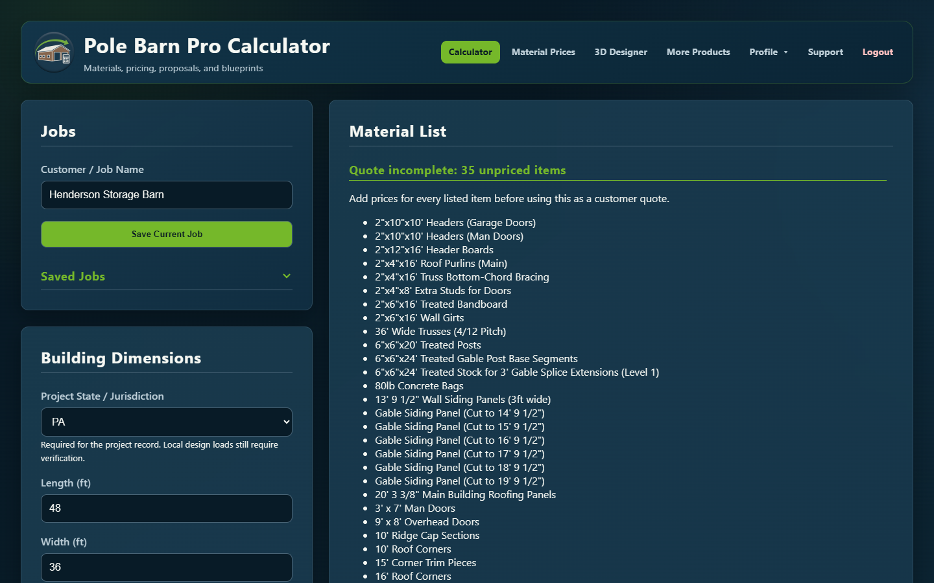Click Gable Siding Panel cut to 19' 9 1/2"

460,481
